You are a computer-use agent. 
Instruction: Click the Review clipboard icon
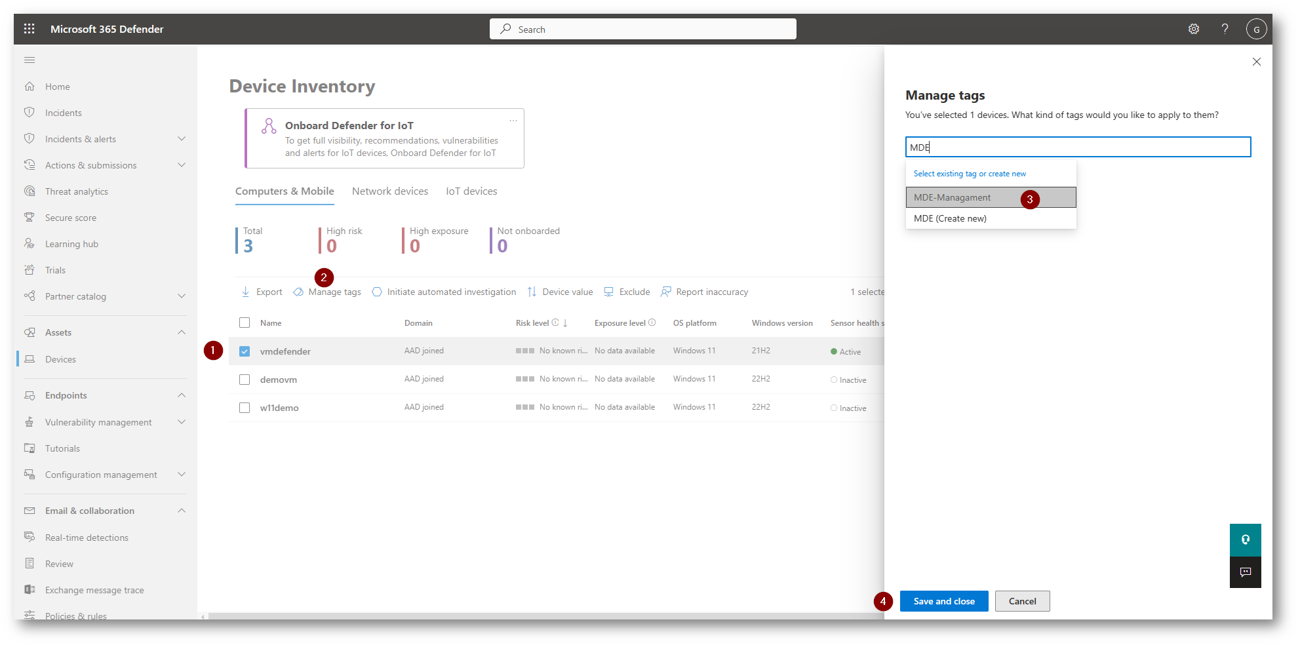click(x=30, y=564)
